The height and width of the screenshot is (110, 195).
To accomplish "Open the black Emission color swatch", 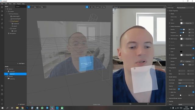I will [181, 52].
